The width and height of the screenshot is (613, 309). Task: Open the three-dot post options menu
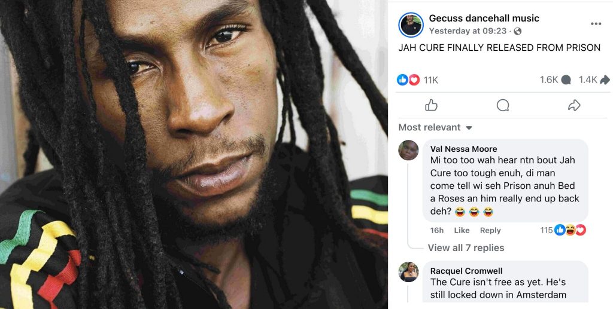596,24
